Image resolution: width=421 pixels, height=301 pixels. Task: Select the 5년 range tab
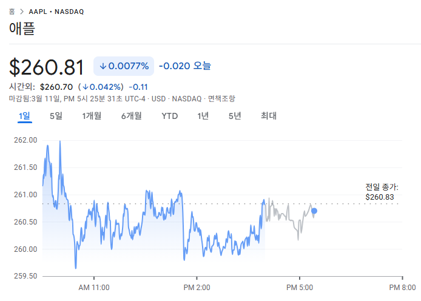[235, 116]
